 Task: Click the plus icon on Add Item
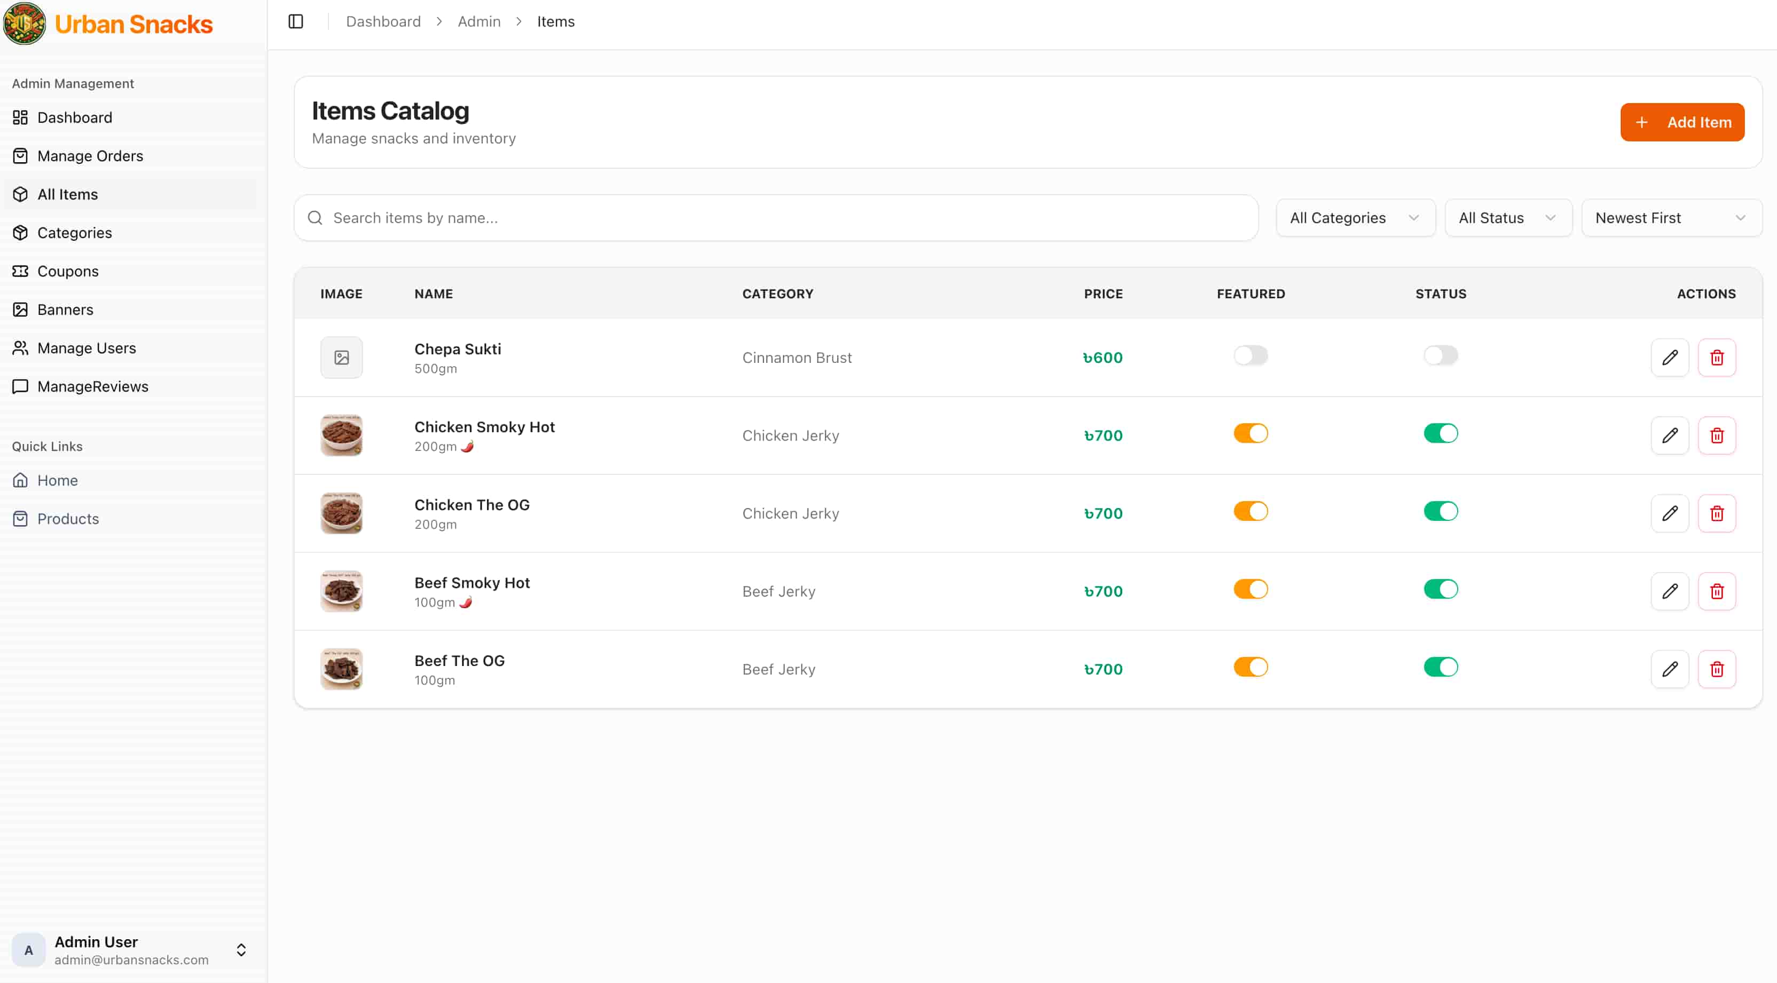click(1642, 122)
